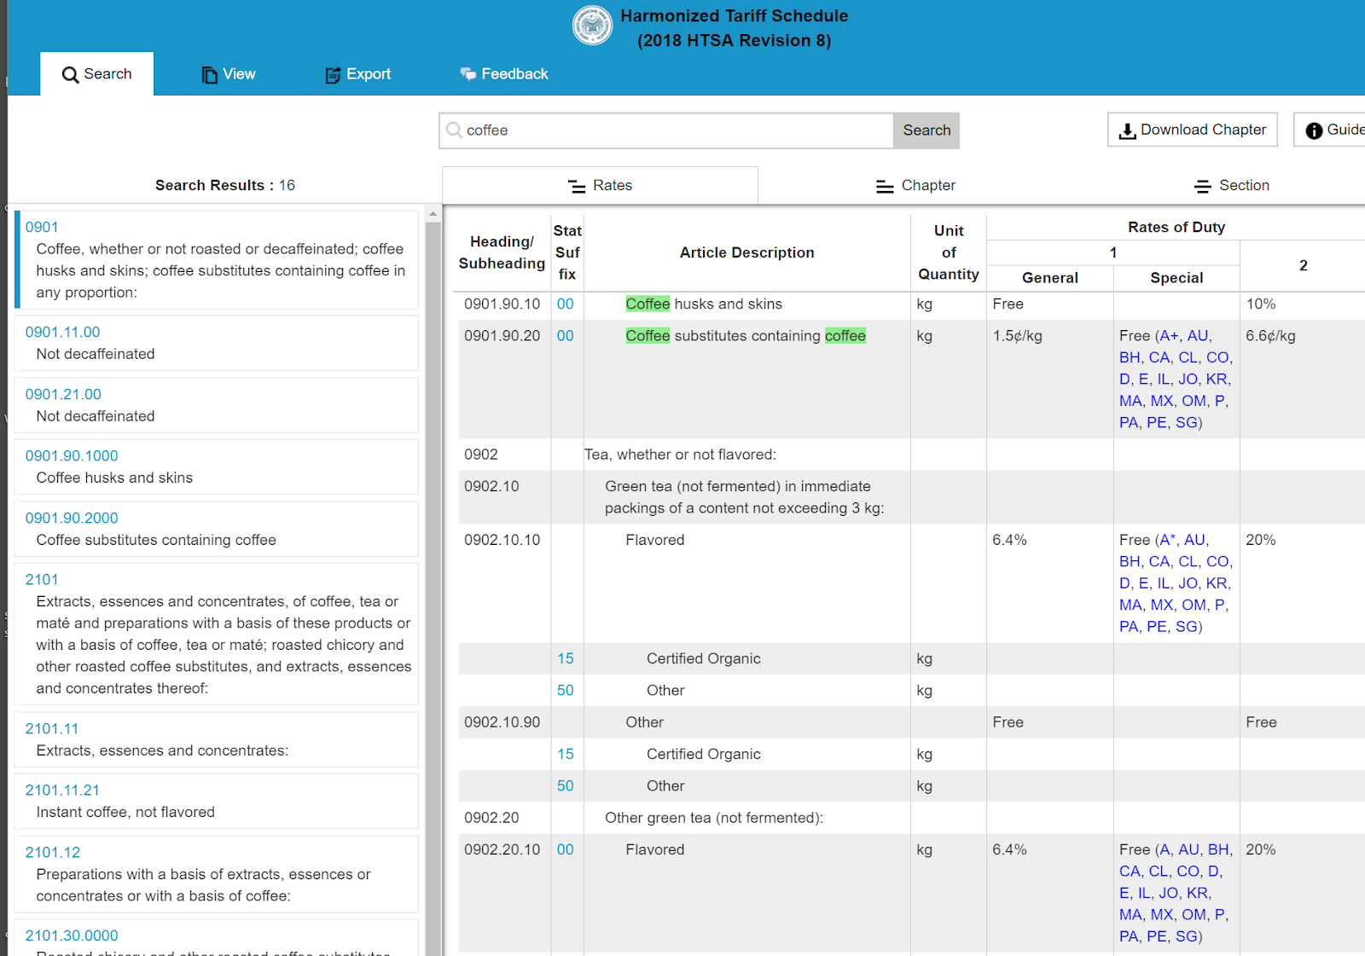
Task: Open the Export tab
Action: pos(357,74)
